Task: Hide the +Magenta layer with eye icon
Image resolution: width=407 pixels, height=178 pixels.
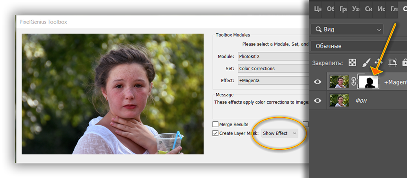Action: click(317, 82)
